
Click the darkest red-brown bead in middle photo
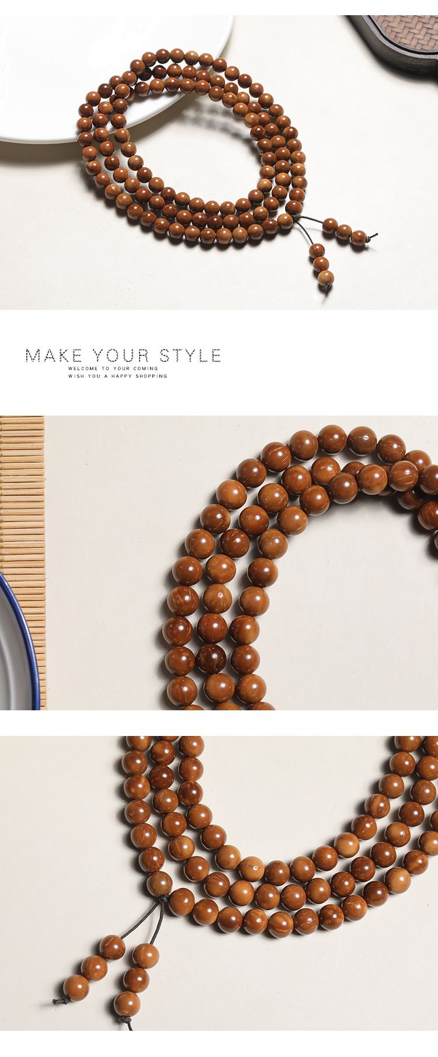point(211,658)
